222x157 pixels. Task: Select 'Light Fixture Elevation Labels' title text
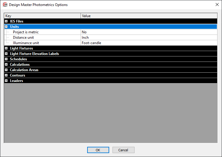tap(34, 54)
